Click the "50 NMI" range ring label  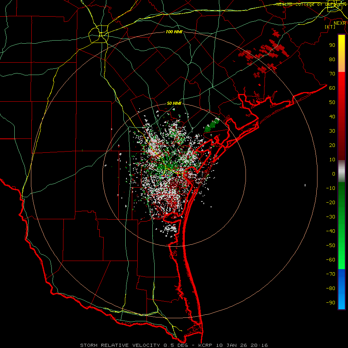pos(174,103)
